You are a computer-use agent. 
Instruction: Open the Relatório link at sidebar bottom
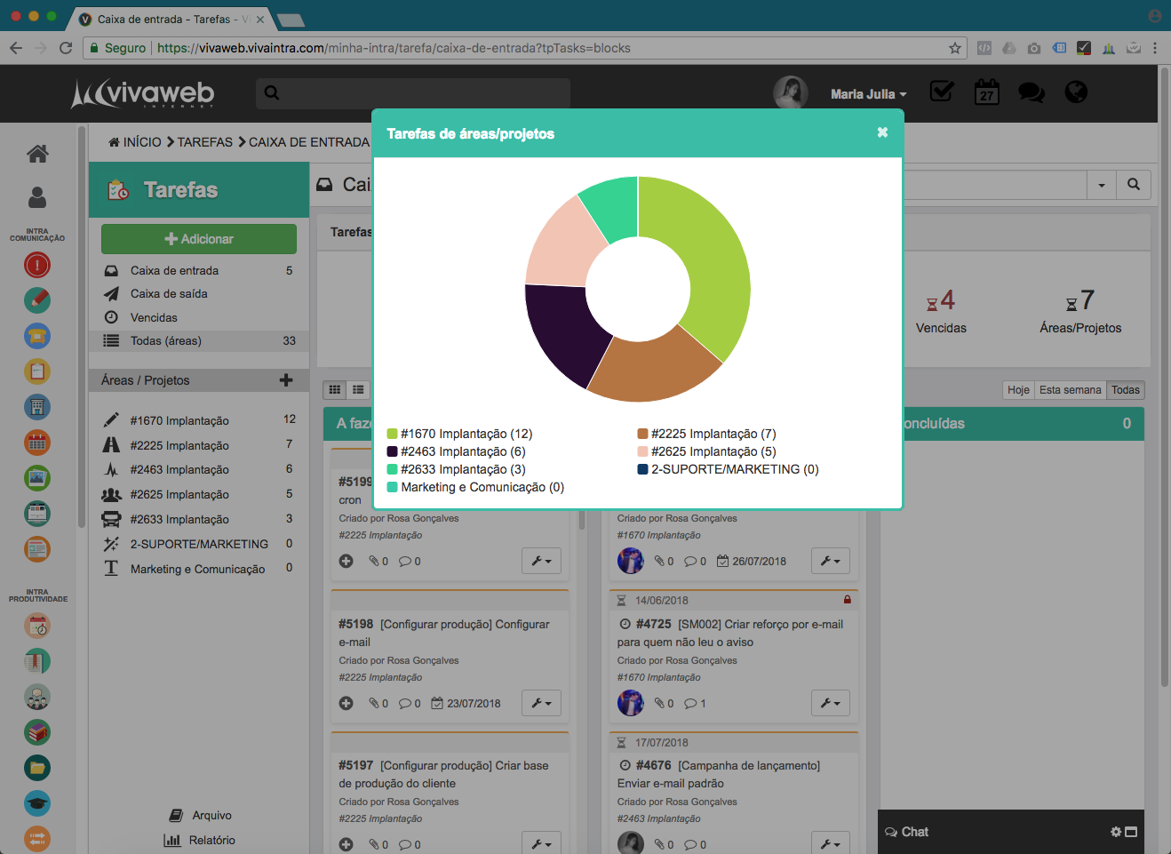pos(211,840)
